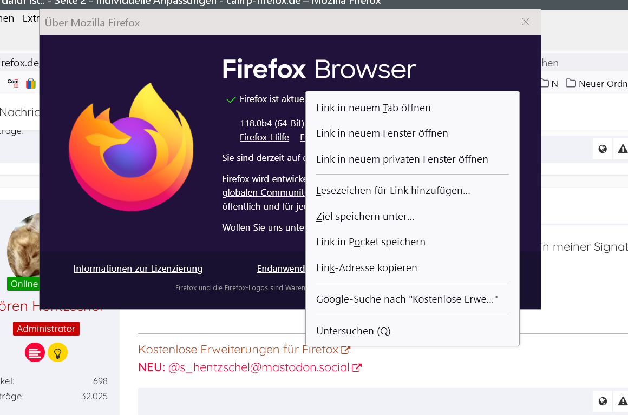Image resolution: width=628 pixels, height=415 pixels.
Task: Click the colorful shopping bag bookmark icon
Action: [x=31, y=83]
